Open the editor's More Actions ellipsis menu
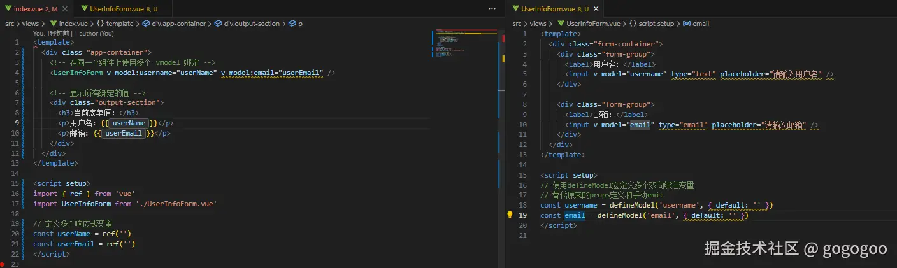The height and width of the screenshot is (268, 897). tap(492, 9)
